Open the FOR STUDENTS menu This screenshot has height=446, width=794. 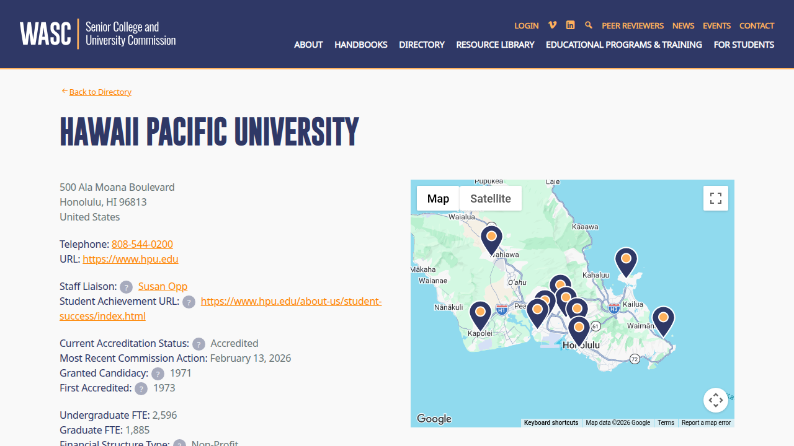click(744, 45)
